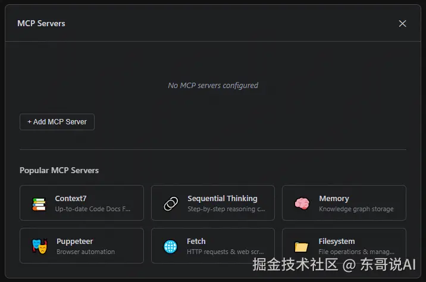Click the Filesystem folder icon
The image size is (426, 282).
tap(302, 246)
